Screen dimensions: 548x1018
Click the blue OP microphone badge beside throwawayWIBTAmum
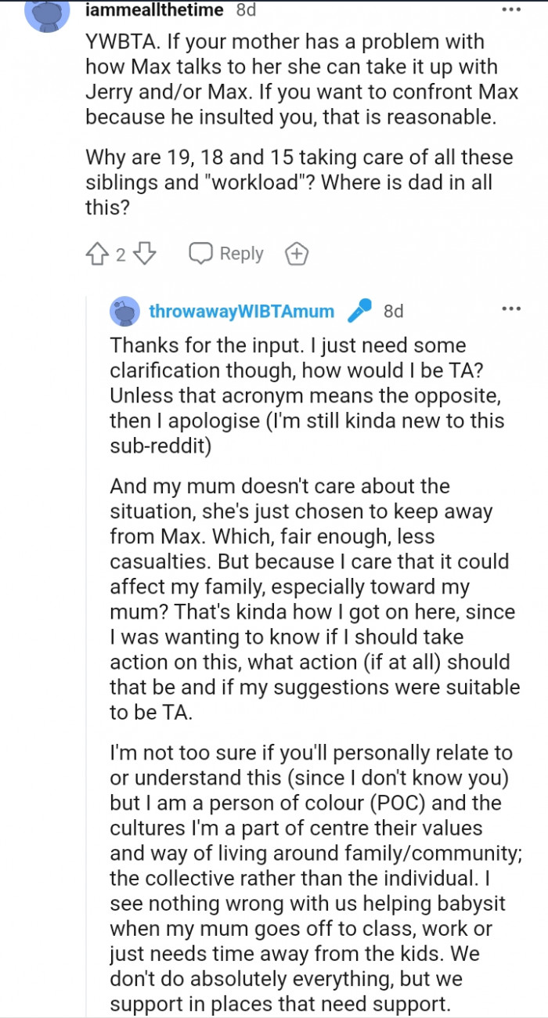359,310
